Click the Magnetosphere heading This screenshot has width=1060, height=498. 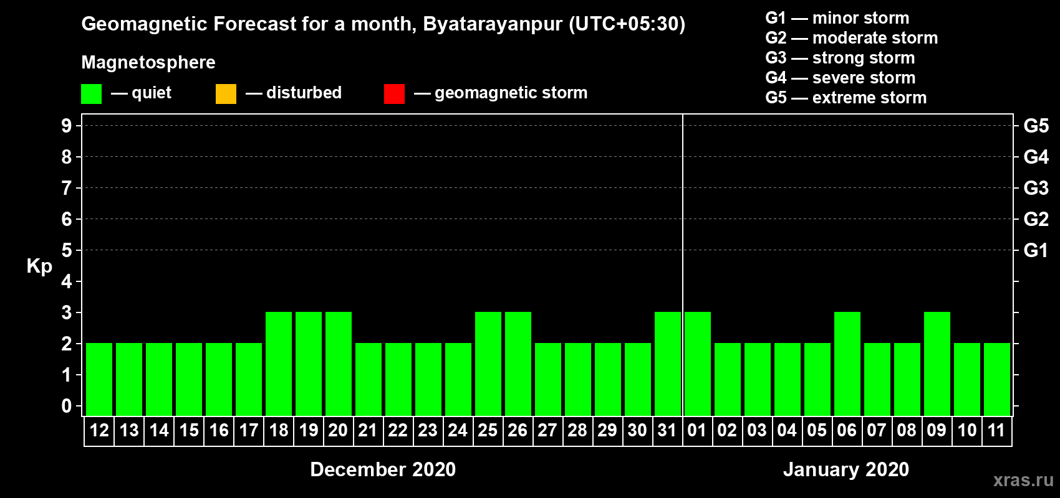coord(148,63)
